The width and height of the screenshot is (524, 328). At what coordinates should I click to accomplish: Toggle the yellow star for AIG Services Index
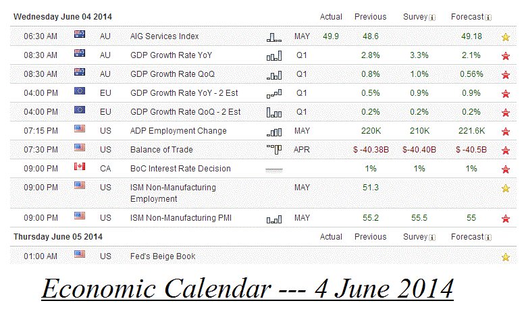[x=505, y=37]
